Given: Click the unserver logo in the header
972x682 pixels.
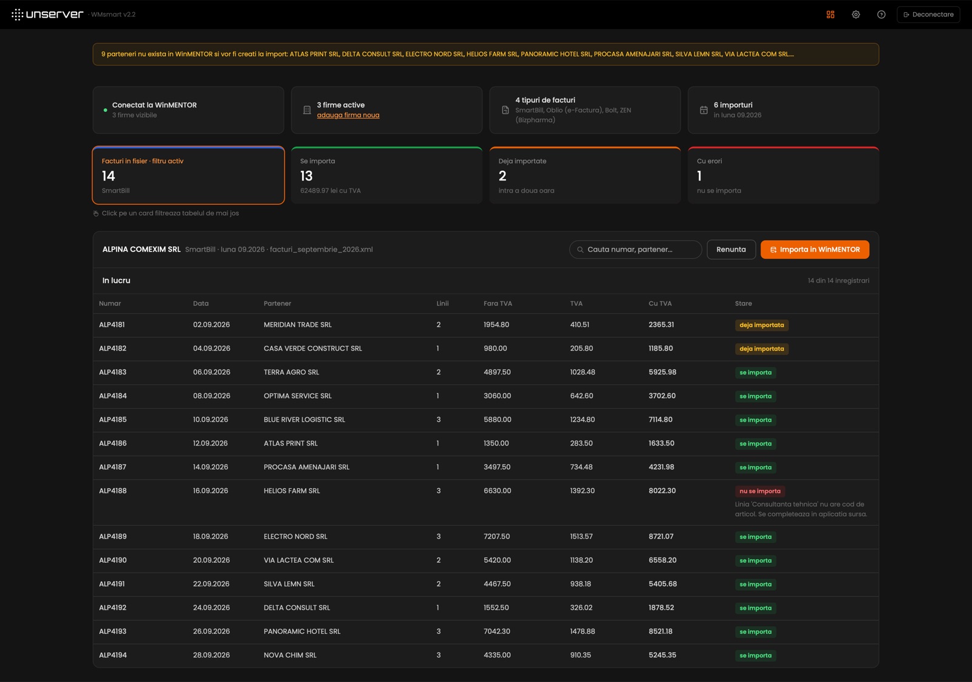Looking at the screenshot, I should (47, 15).
